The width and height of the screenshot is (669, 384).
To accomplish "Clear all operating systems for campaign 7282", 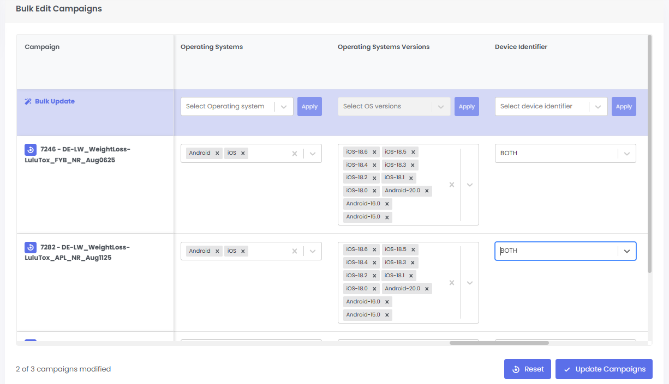I will point(295,251).
